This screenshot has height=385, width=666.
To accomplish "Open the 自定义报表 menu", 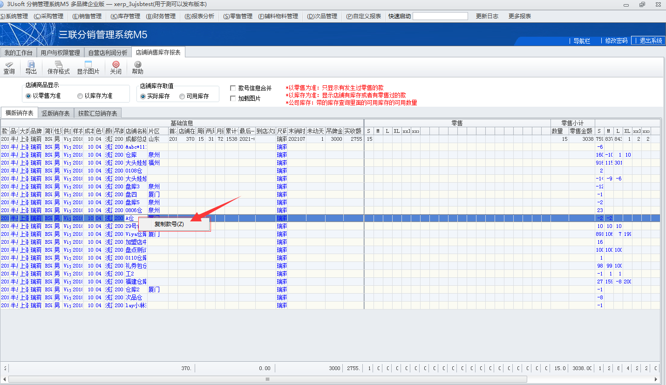I will pos(364,16).
